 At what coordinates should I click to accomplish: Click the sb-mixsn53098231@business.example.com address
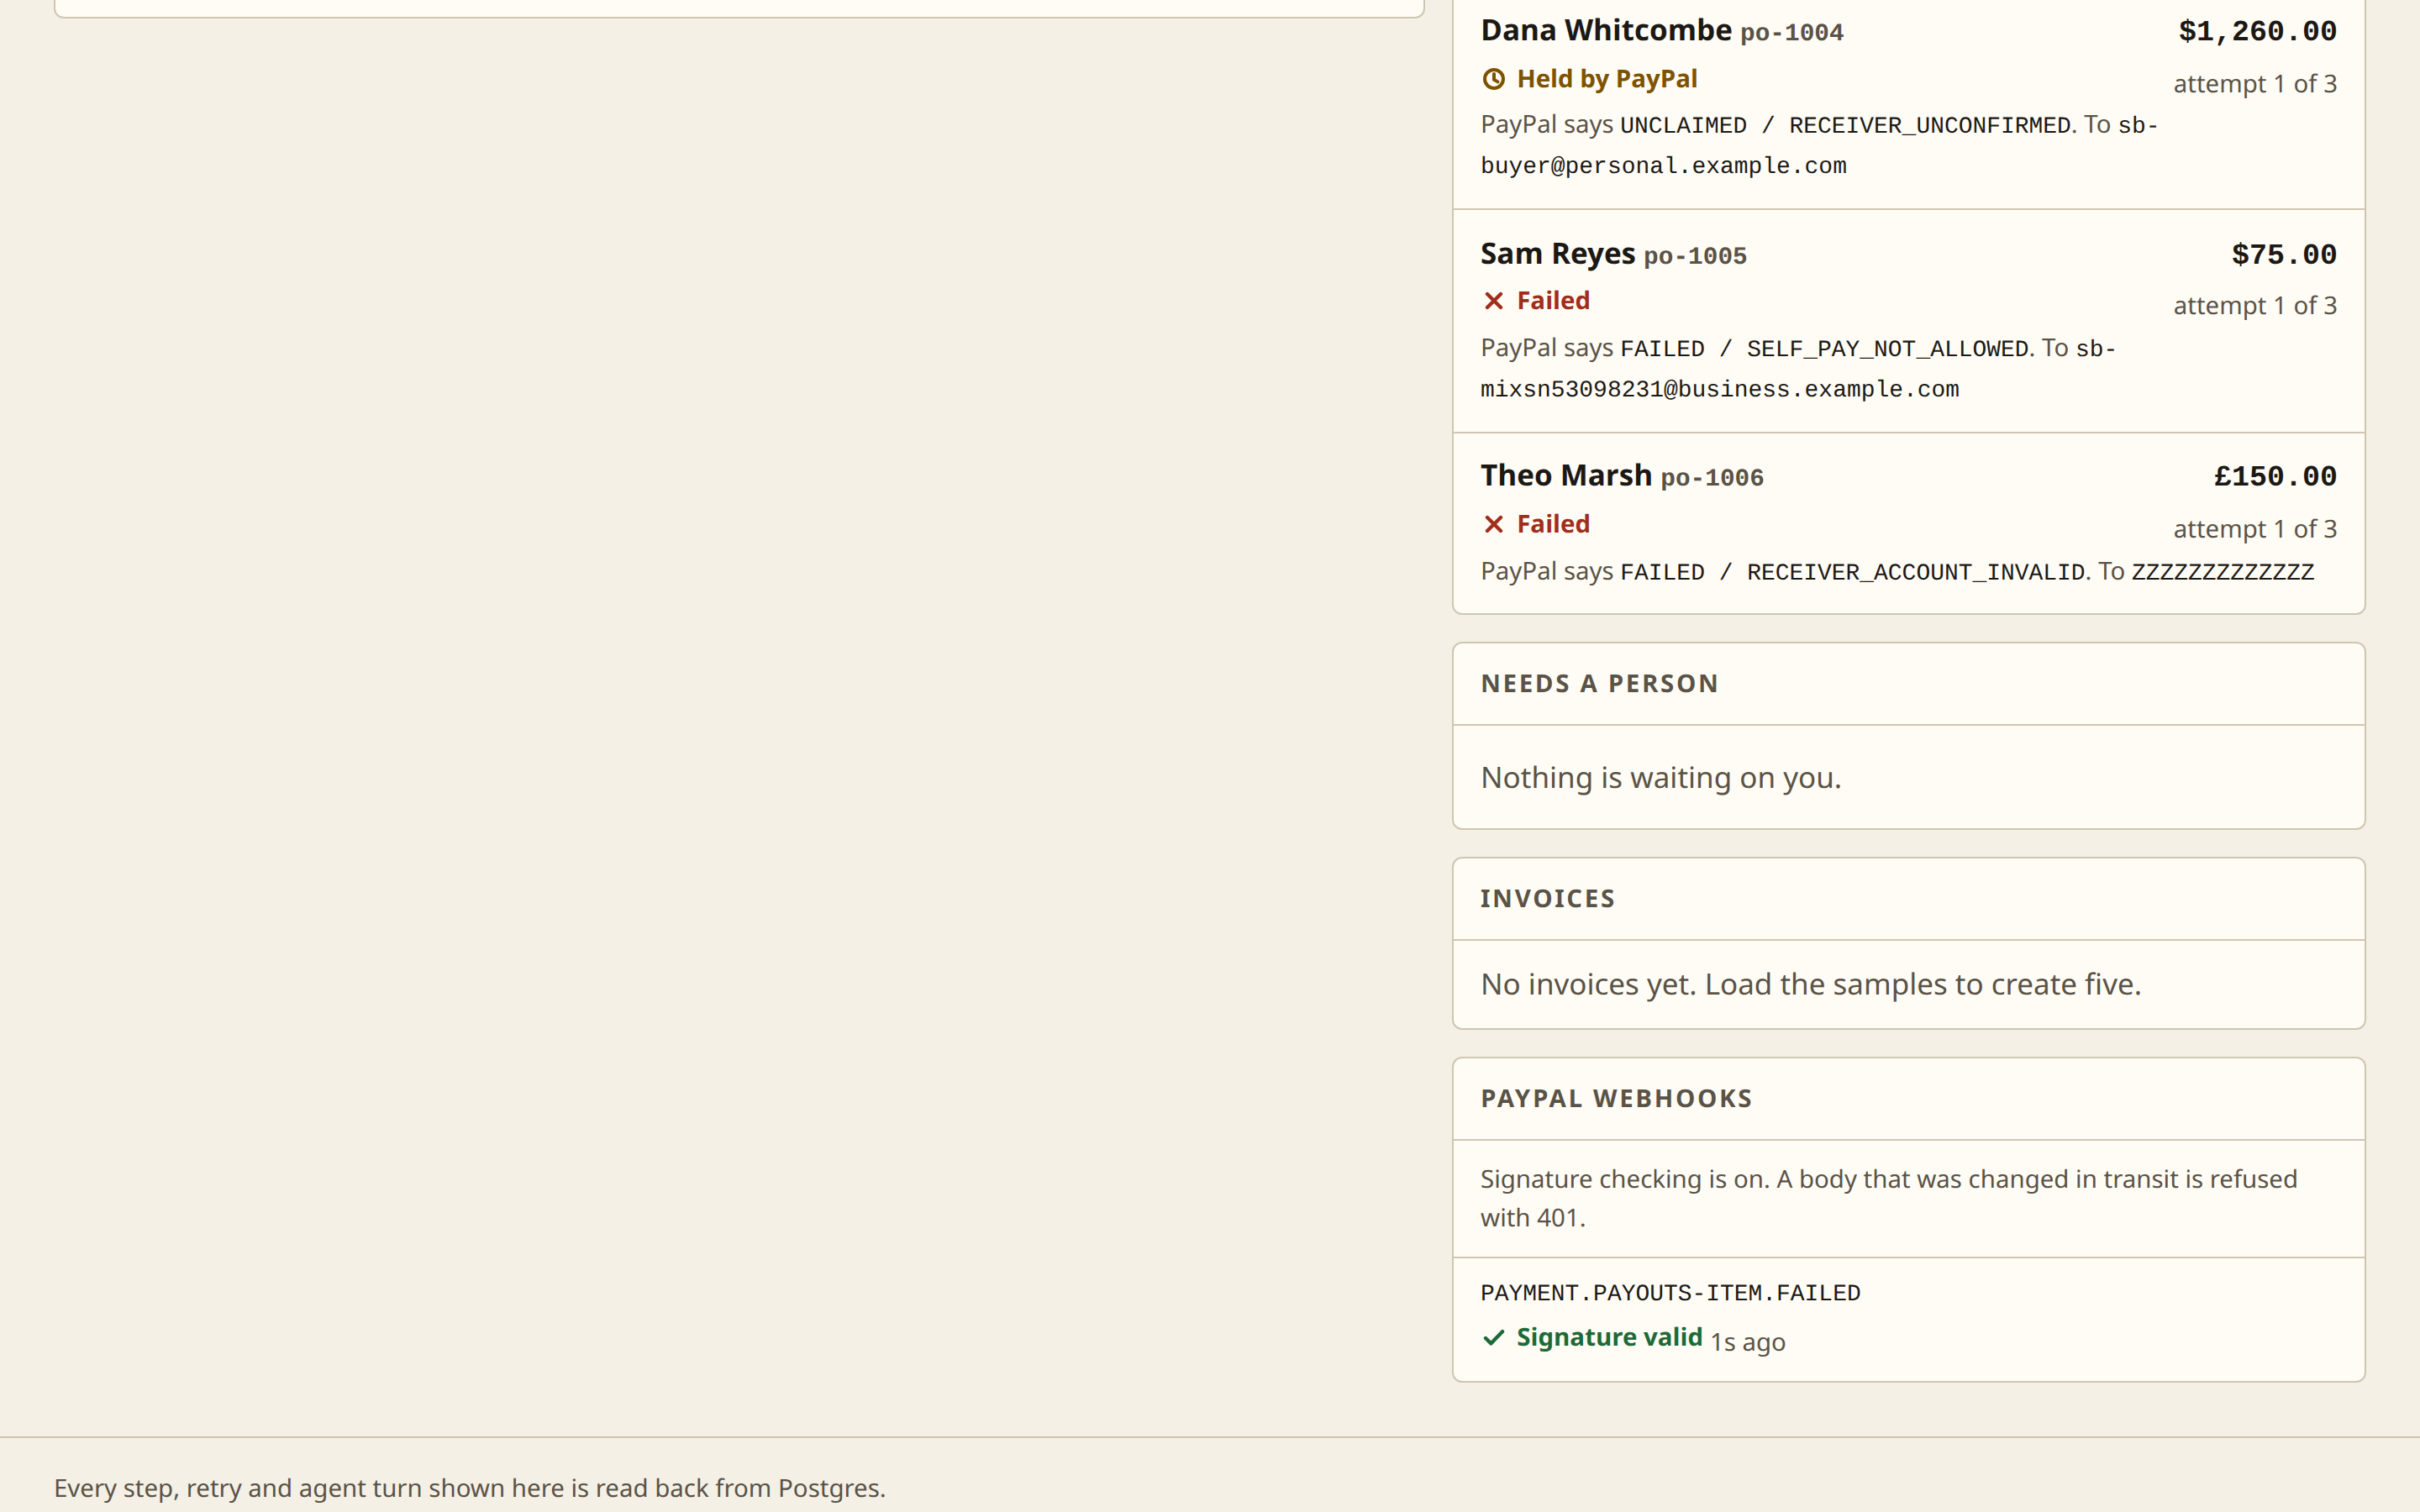coord(1798,369)
